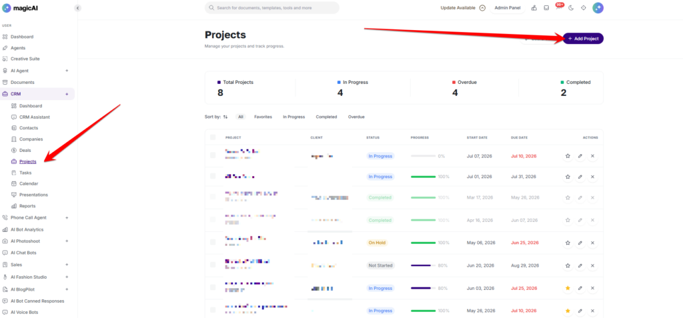
Task: Collapse the CRM section with plus icon
Action: point(67,94)
